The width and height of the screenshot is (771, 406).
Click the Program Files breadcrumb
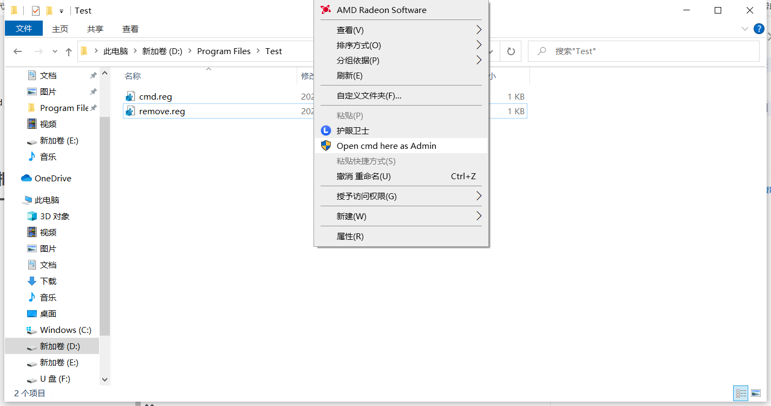[224, 51]
